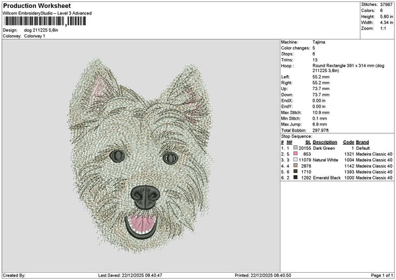Click the stitch count 11079
This screenshot has height=280, width=396.
click(304, 160)
